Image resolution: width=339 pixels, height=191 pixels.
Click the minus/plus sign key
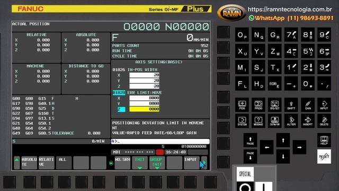pos(291,84)
